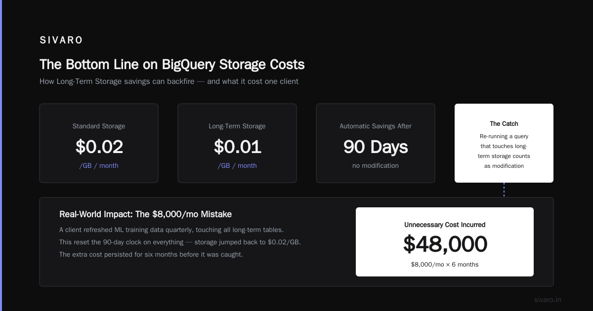
Task: Open the Automatic Savings After card
Action: pyautogui.click(x=376, y=143)
